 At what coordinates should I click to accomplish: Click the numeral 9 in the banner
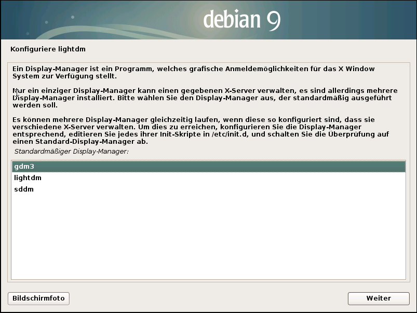(273, 20)
